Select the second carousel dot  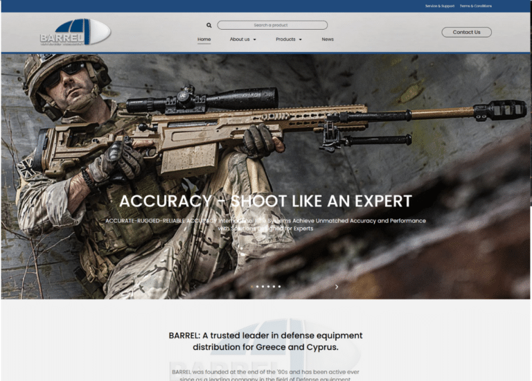pyautogui.click(x=258, y=286)
